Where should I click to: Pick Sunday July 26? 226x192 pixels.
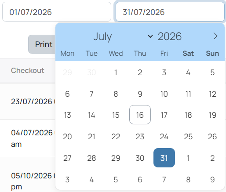point(212,137)
